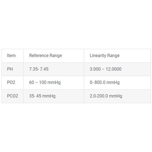Click mmHg unit in PO2 reference cell

tap(54, 83)
